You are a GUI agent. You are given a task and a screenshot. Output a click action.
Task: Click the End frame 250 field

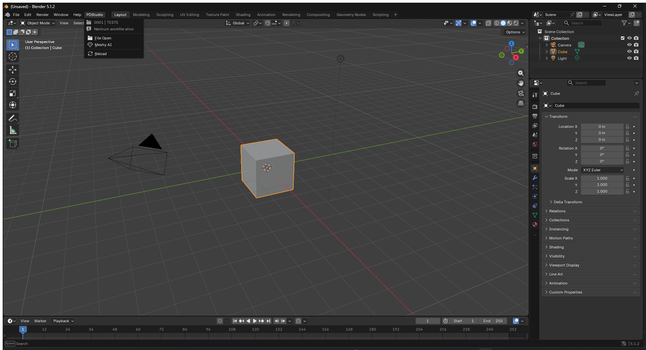(493, 321)
